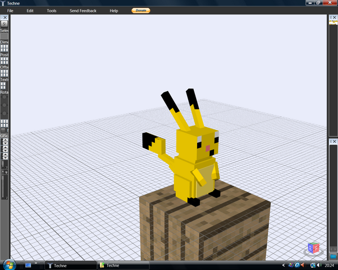Increase the first GlScale stepper value
Screen dimensions: 338x270
[x=6, y=140]
